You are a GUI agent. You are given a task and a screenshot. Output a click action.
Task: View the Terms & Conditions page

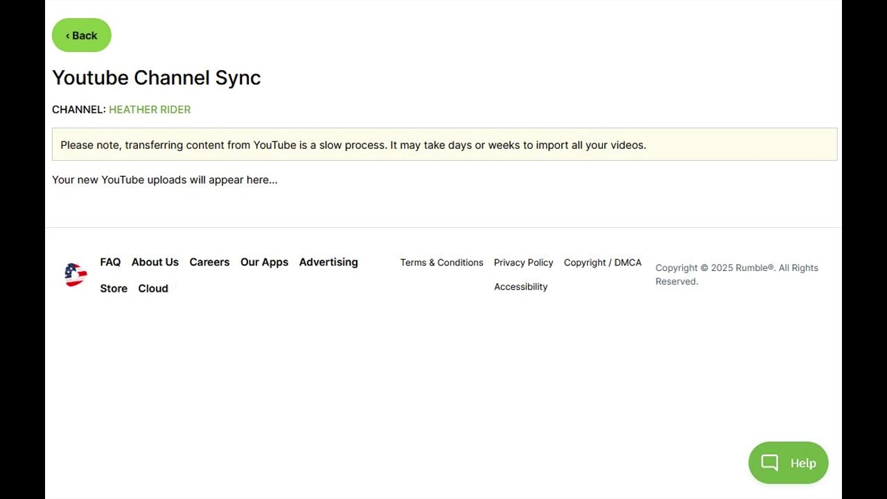(441, 263)
